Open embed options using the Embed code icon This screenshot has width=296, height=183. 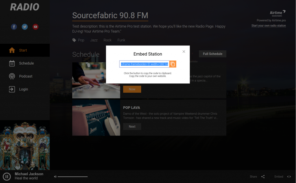coord(289,176)
